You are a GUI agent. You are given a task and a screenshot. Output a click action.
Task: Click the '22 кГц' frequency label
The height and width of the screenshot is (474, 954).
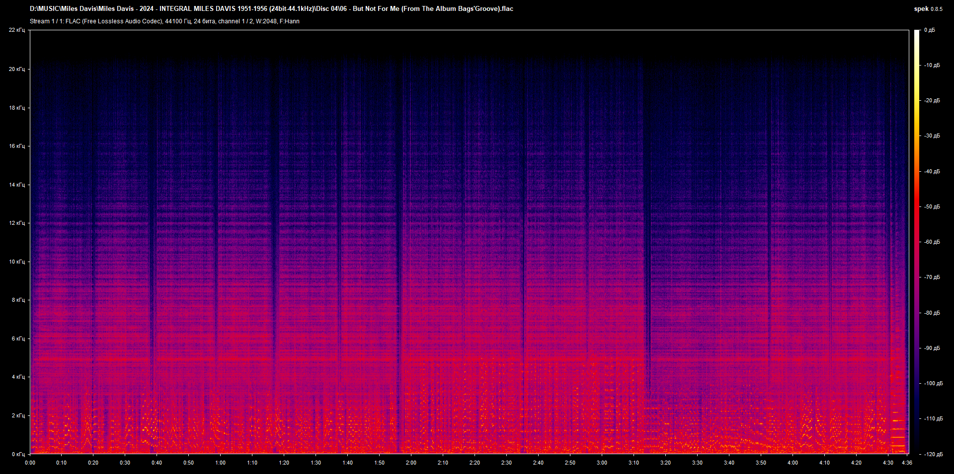pyautogui.click(x=17, y=30)
